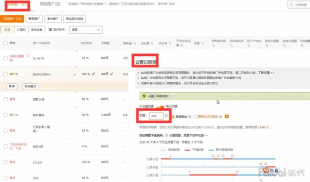Focus the plan name search box
Viewport: 310px width, 182px height.
click(x=299, y=4)
